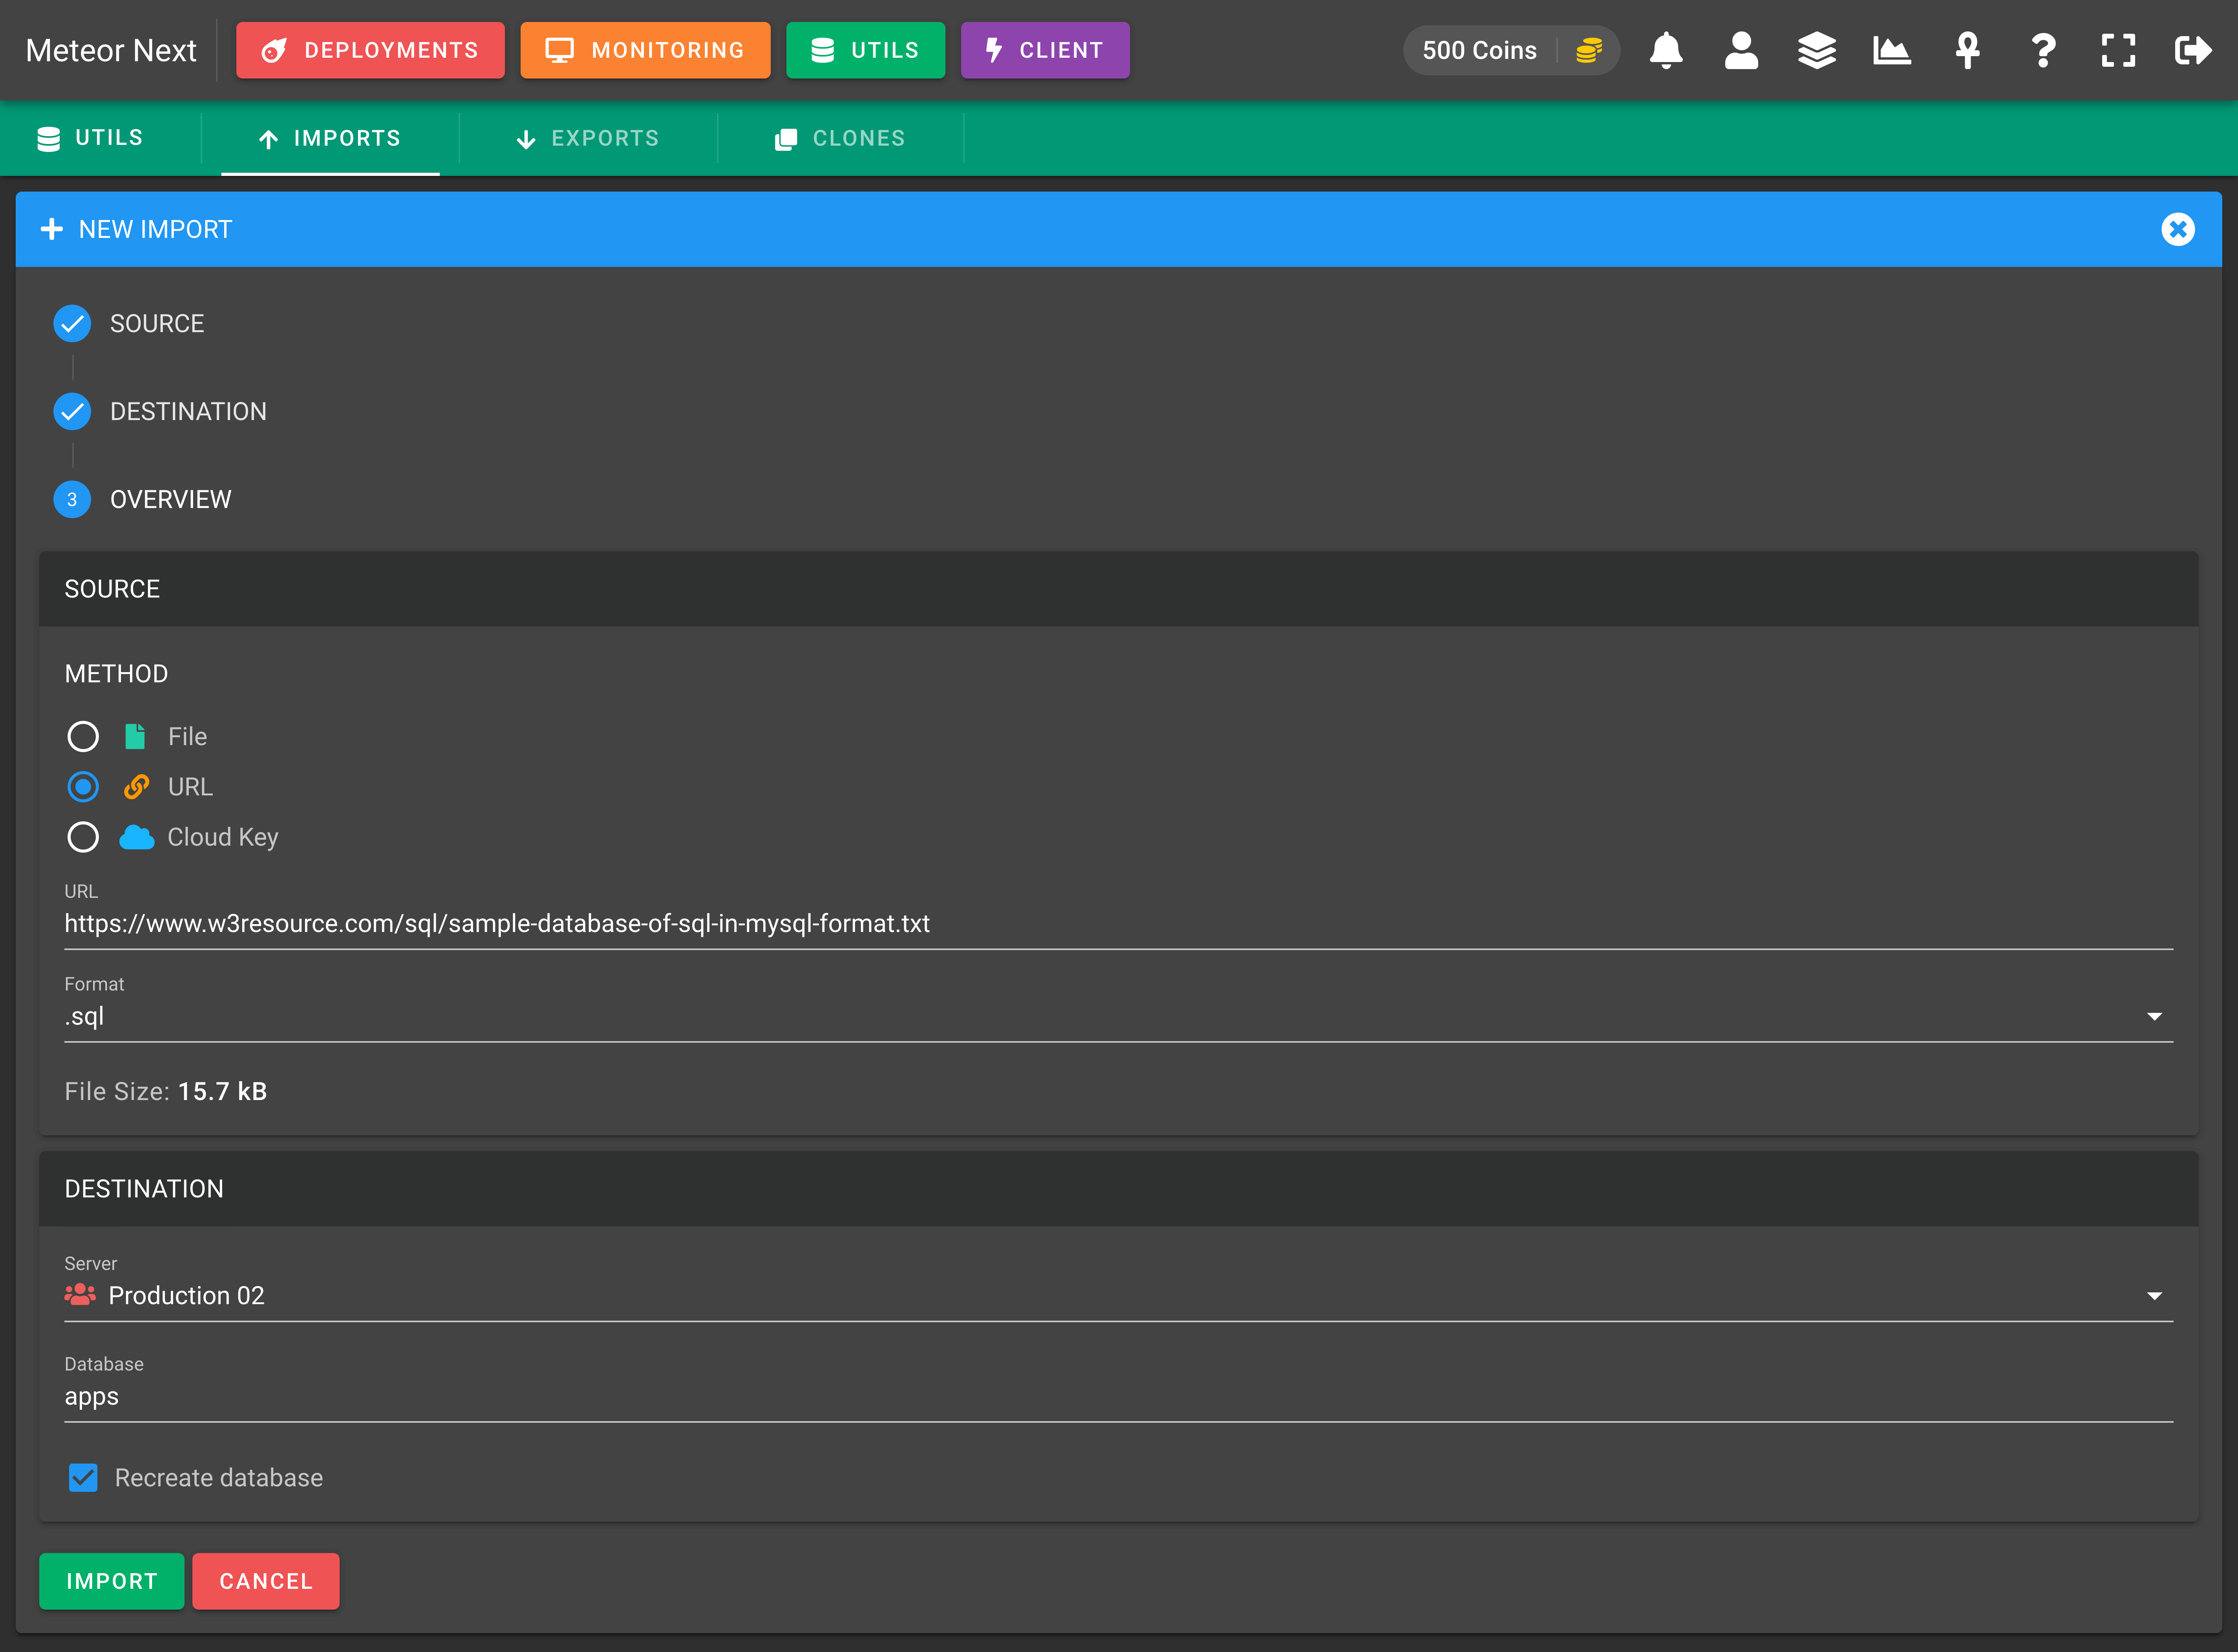Click the Meteor Next logo text
The height and width of the screenshot is (1652, 2238).
coord(111,50)
